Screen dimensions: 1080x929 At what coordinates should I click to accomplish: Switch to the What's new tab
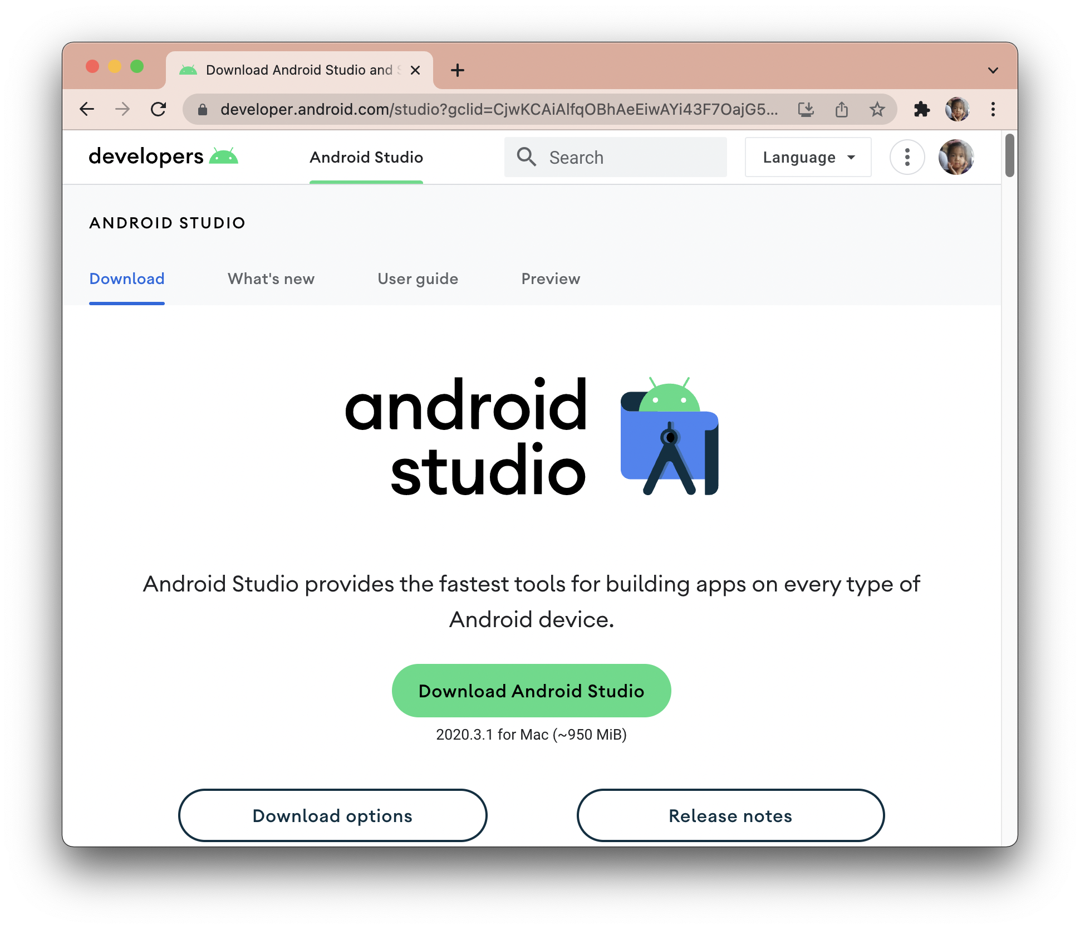(x=271, y=278)
